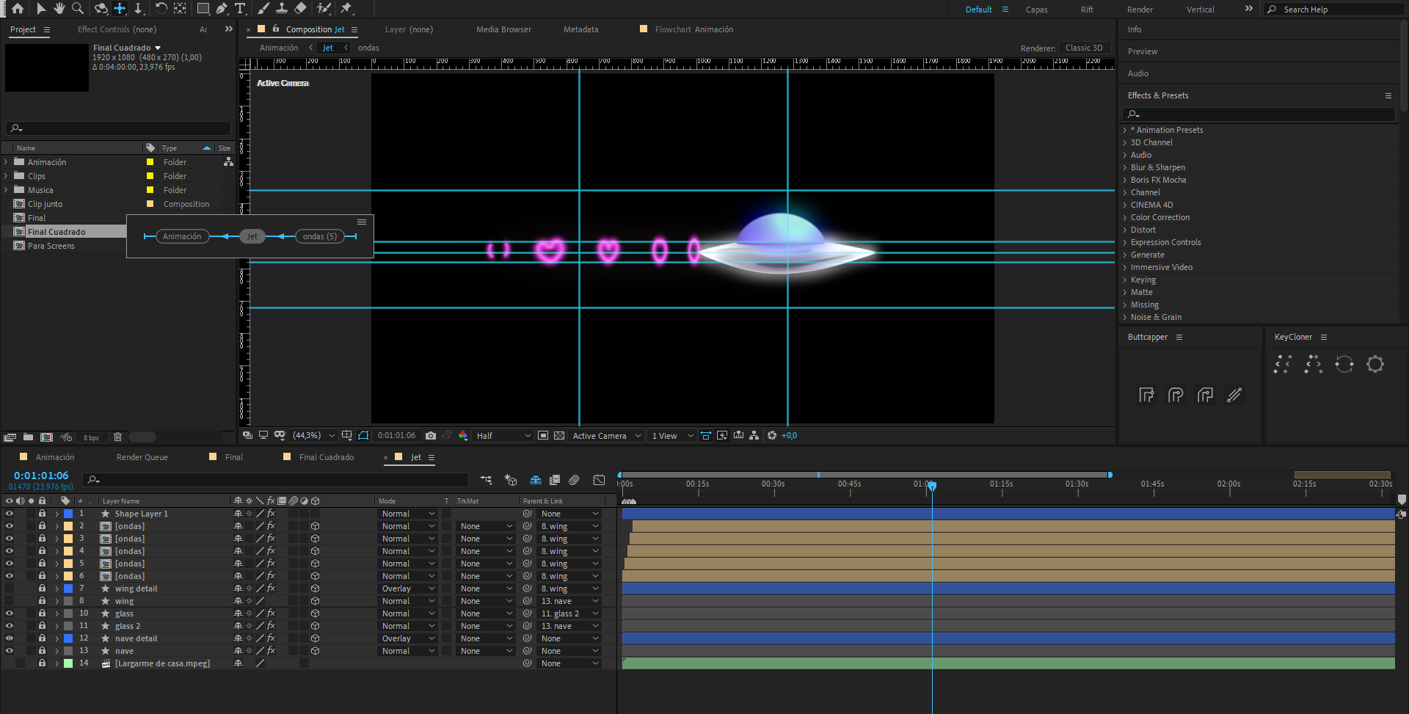
Task: Select the Puppet Pin tool
Action: pyautogui.click(x=346, y=9)
